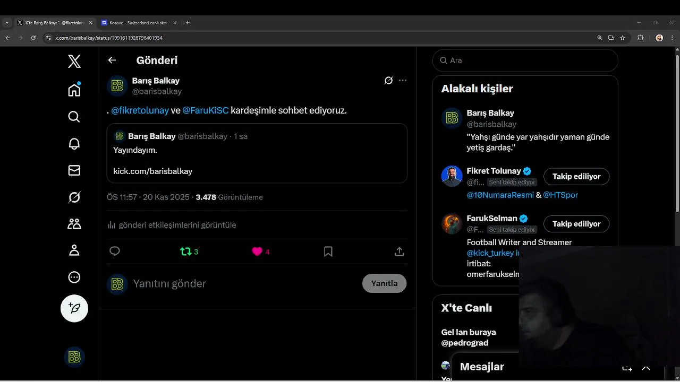Click the reply speech bubble icon
Viewport: 680px width, 382px height.
click(x=115, y=251)
